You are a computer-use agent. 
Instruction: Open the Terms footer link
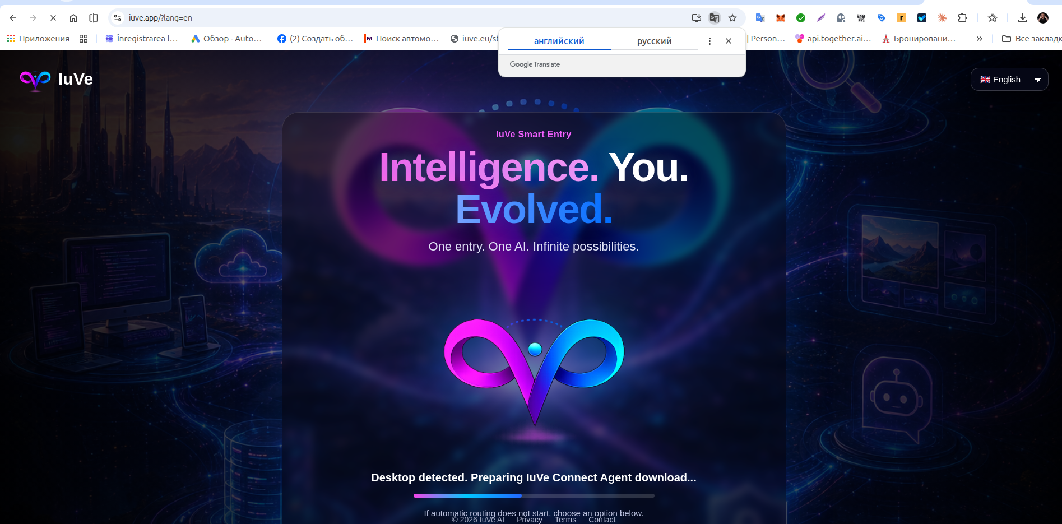(565, 520)
